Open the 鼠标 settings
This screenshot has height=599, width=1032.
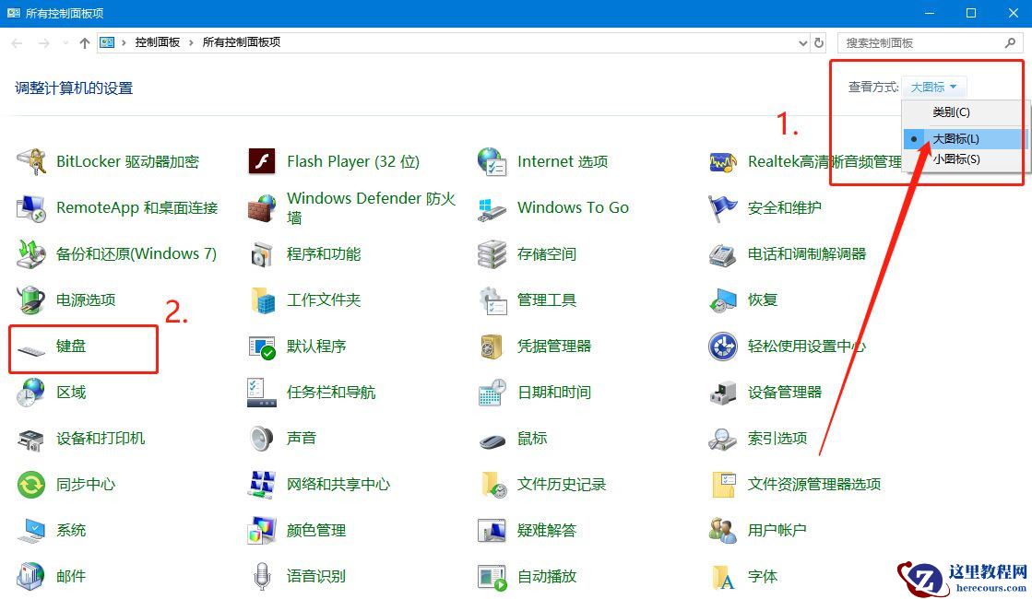(x=532, y=438)
